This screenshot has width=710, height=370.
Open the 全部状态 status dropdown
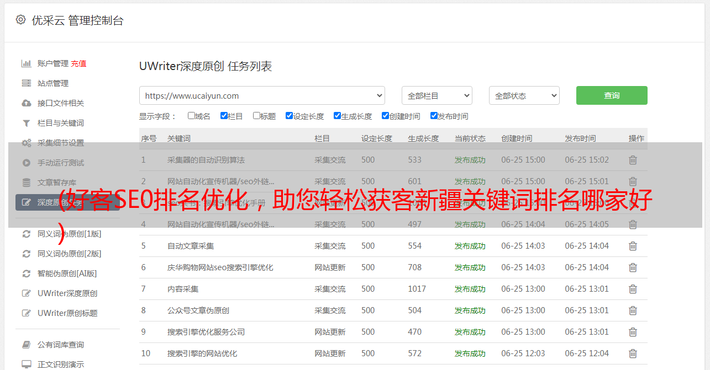(x=524, y=95)
